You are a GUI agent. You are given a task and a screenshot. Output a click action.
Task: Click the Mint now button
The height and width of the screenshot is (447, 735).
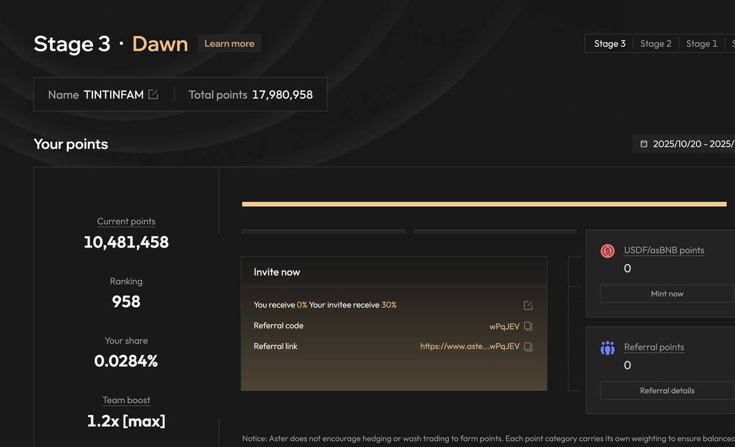point(667,294)
